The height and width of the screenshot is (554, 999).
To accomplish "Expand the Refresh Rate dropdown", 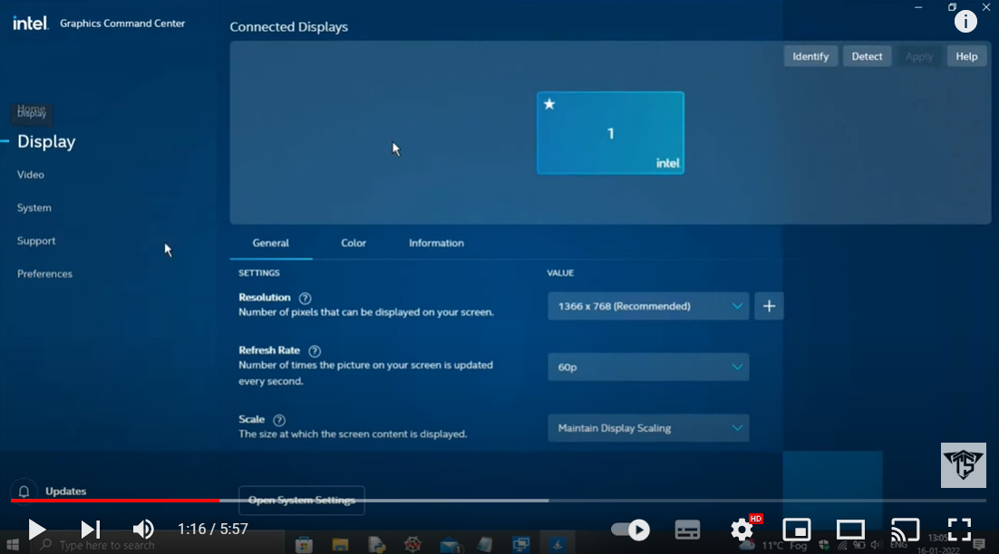I will click(x=648, y=368).
